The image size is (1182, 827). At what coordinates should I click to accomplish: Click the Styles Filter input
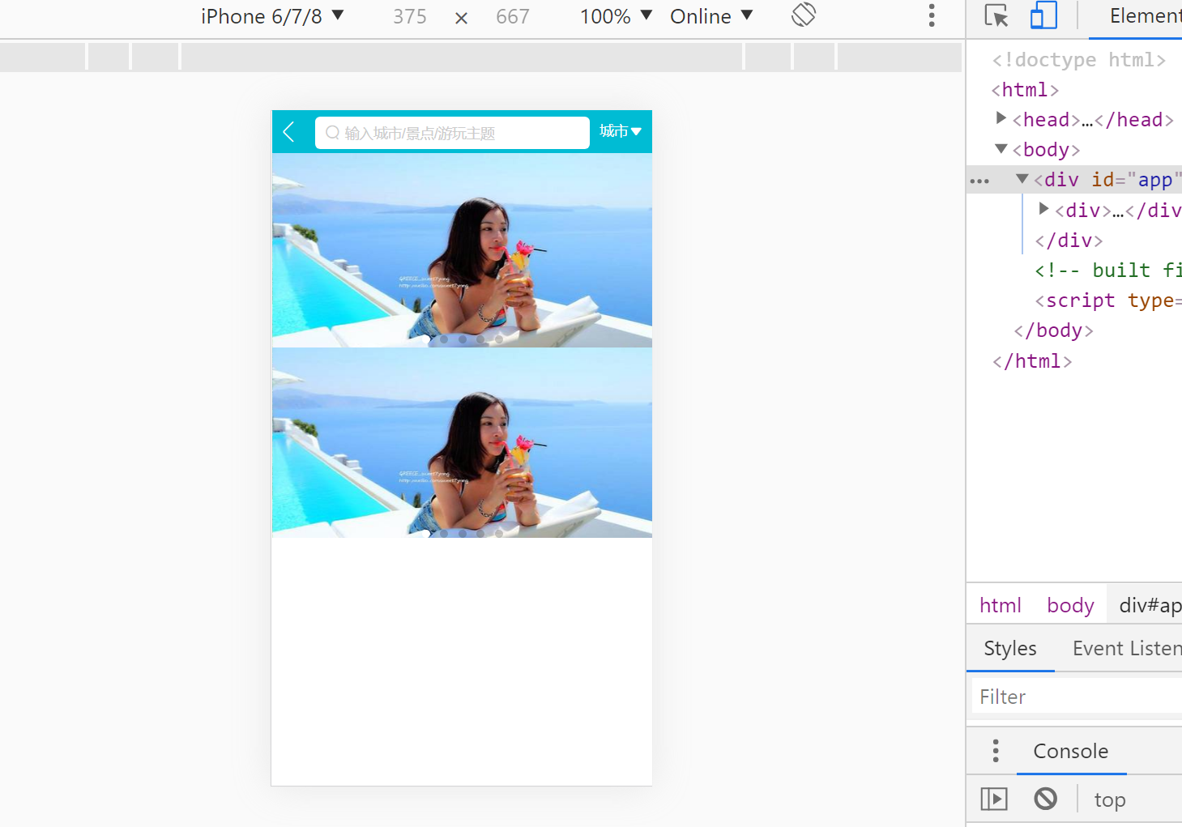(x=1077, y=697)
